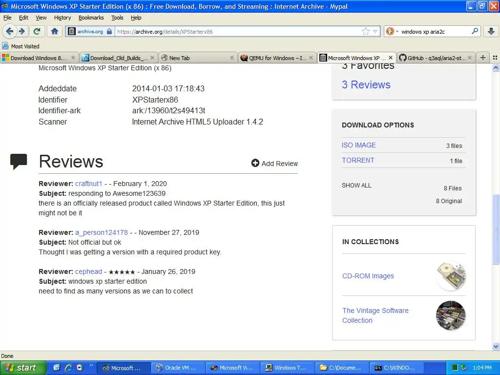Open the search engine selector dropdown
The image size is (500, 375).
(x=392, y=31)
